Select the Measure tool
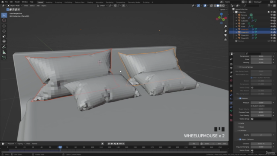The width and height of the screenshot is (277, 156). [4, 52]
